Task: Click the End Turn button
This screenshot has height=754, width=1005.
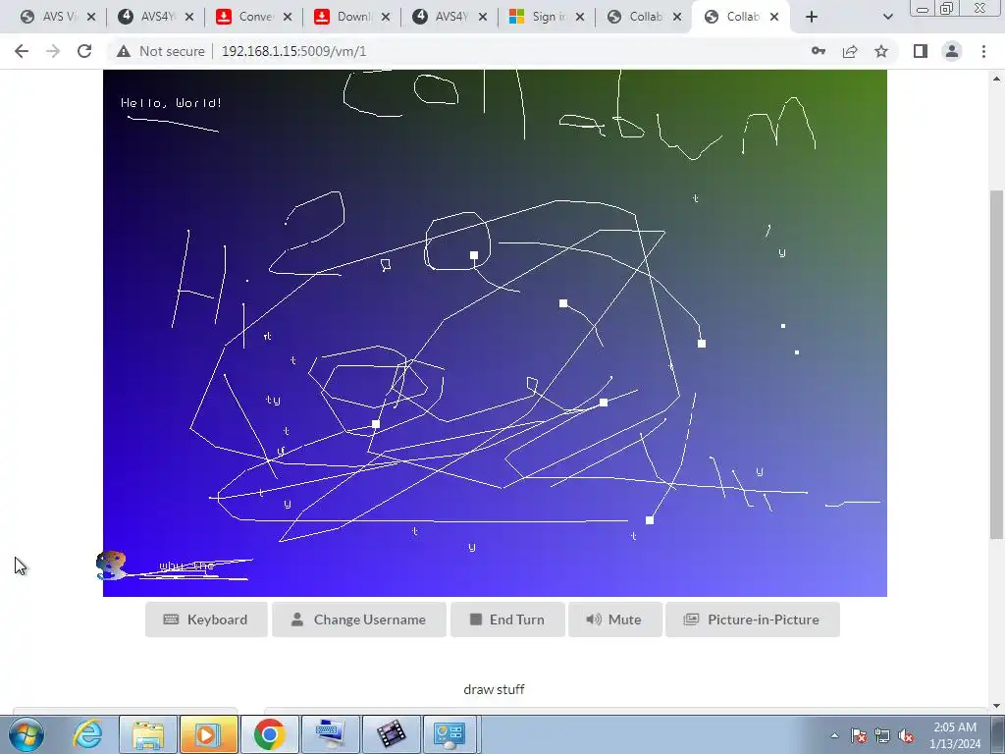Action: (x=507, y=619)
